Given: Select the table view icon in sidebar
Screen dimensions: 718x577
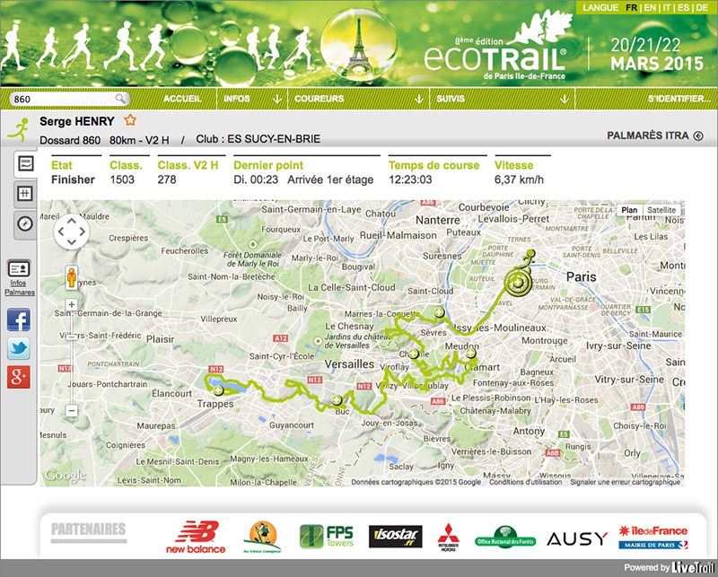Looking at the screenshot, I should (x=25, y=194).
